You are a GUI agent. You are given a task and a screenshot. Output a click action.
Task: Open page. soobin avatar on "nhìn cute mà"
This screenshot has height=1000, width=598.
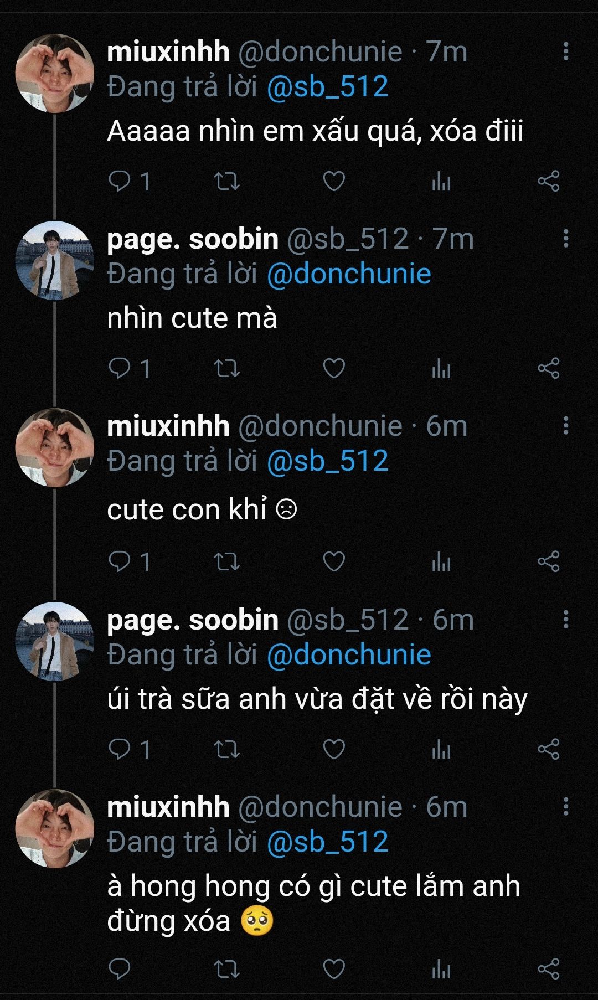tap(54, 260)
